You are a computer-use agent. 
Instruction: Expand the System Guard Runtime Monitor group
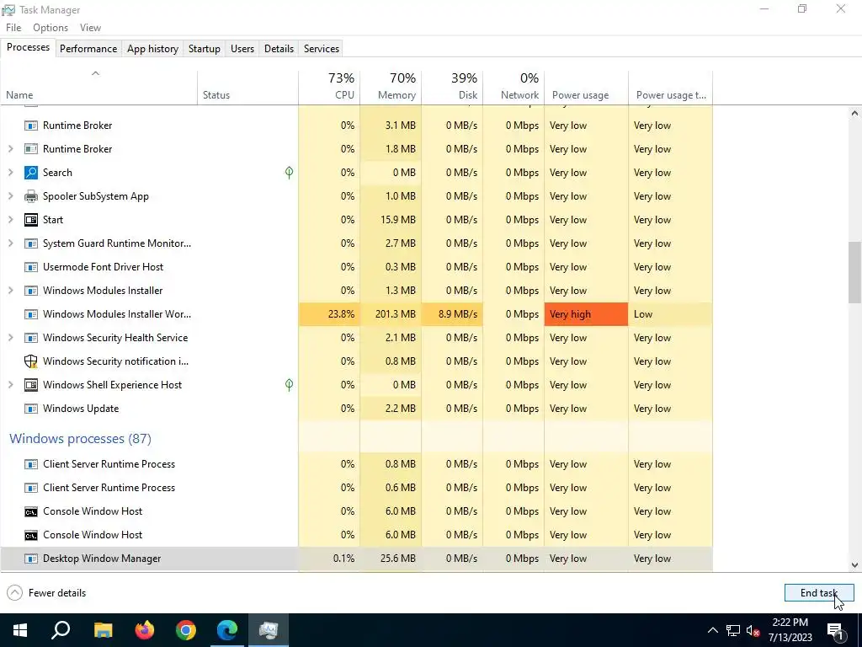(10, 243)
